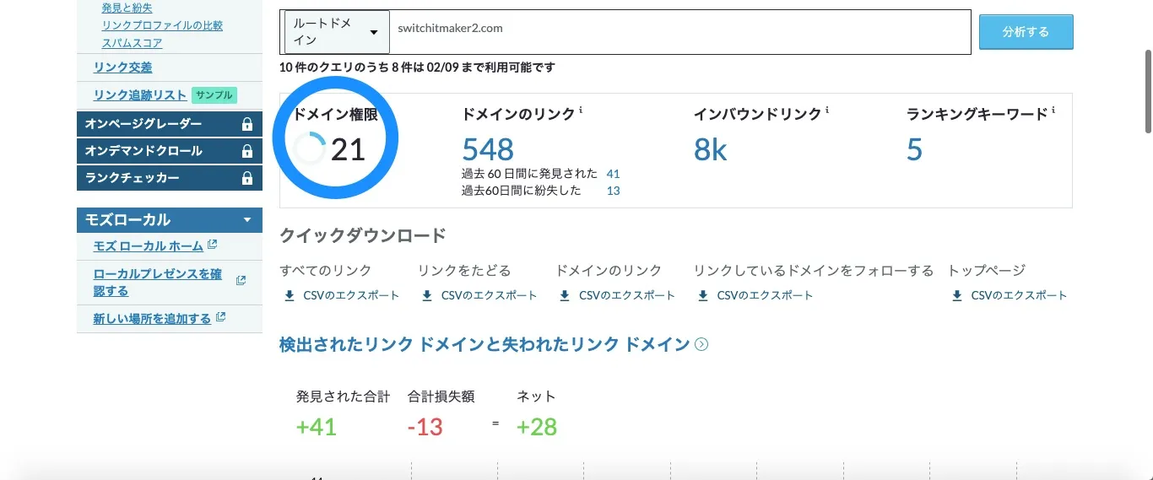Image resolution: width=1153 pixels, height=480 pixels.
Task: Click info icon next to ランキングキーワード
Action: (x=1053, y=111)
